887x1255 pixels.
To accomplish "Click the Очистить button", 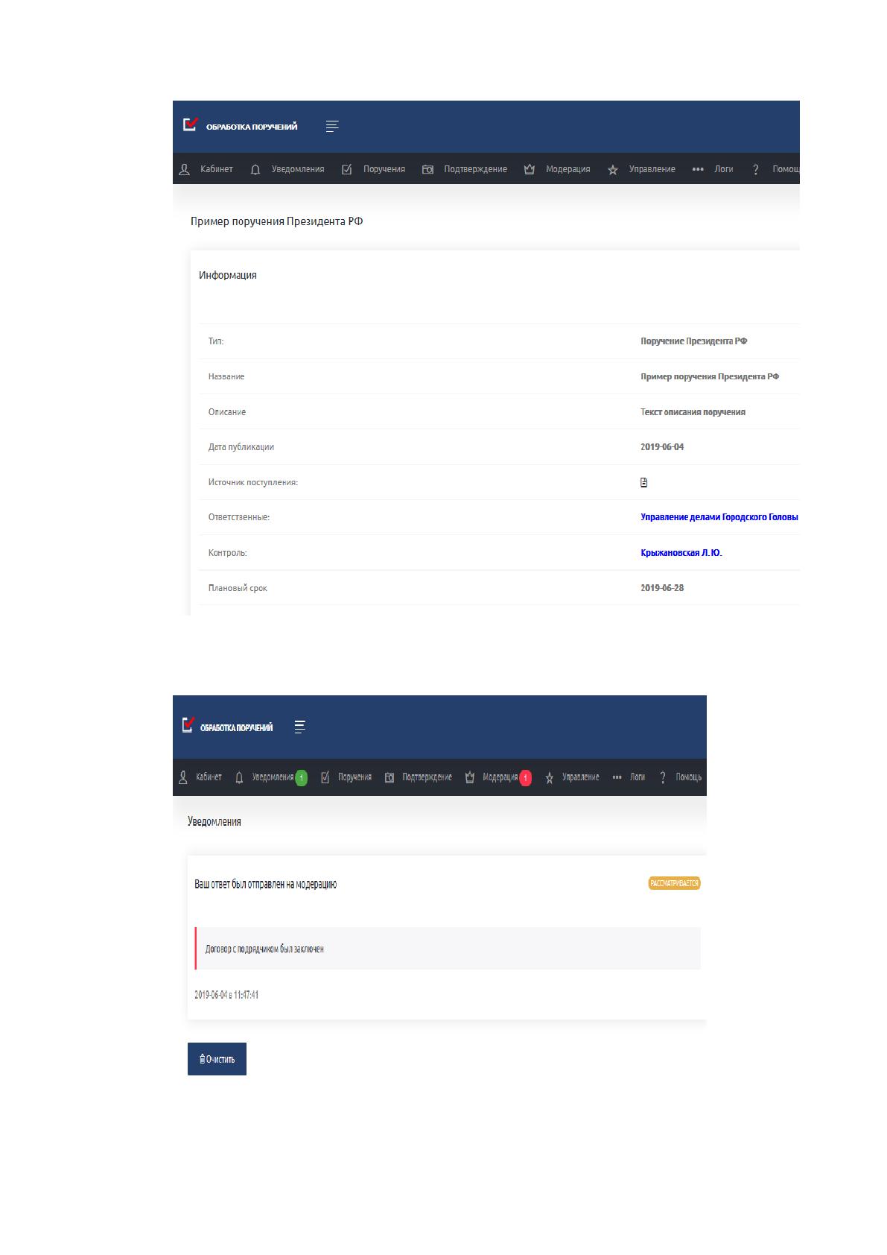I will [217, 1059].
